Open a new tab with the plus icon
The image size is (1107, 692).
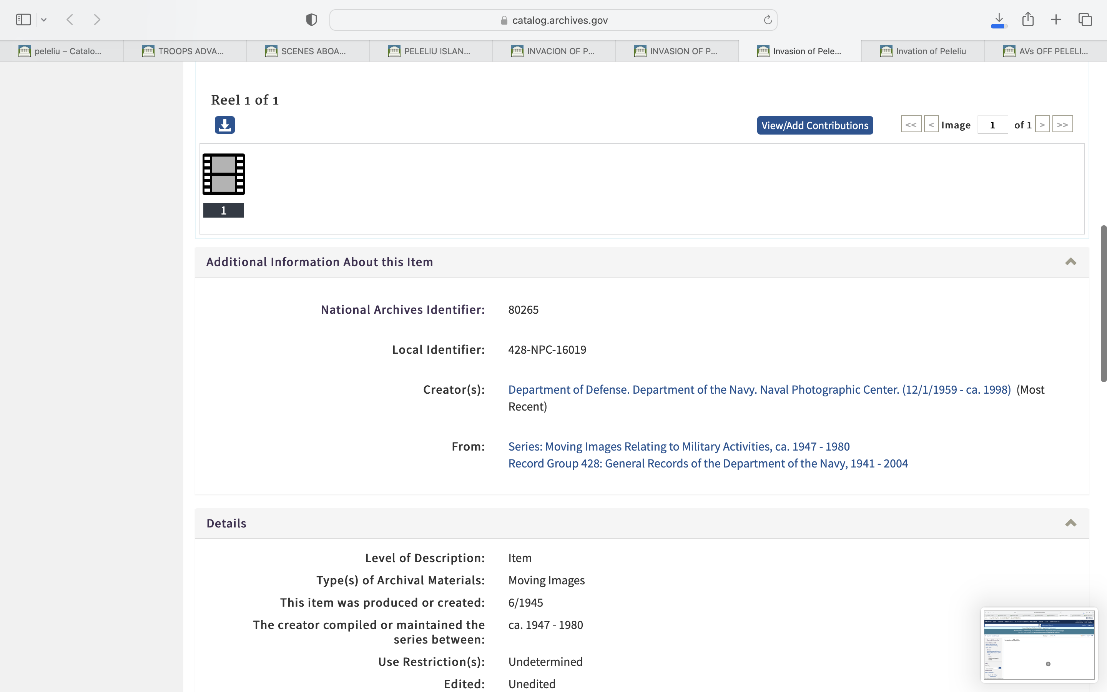click(1056, 20)
